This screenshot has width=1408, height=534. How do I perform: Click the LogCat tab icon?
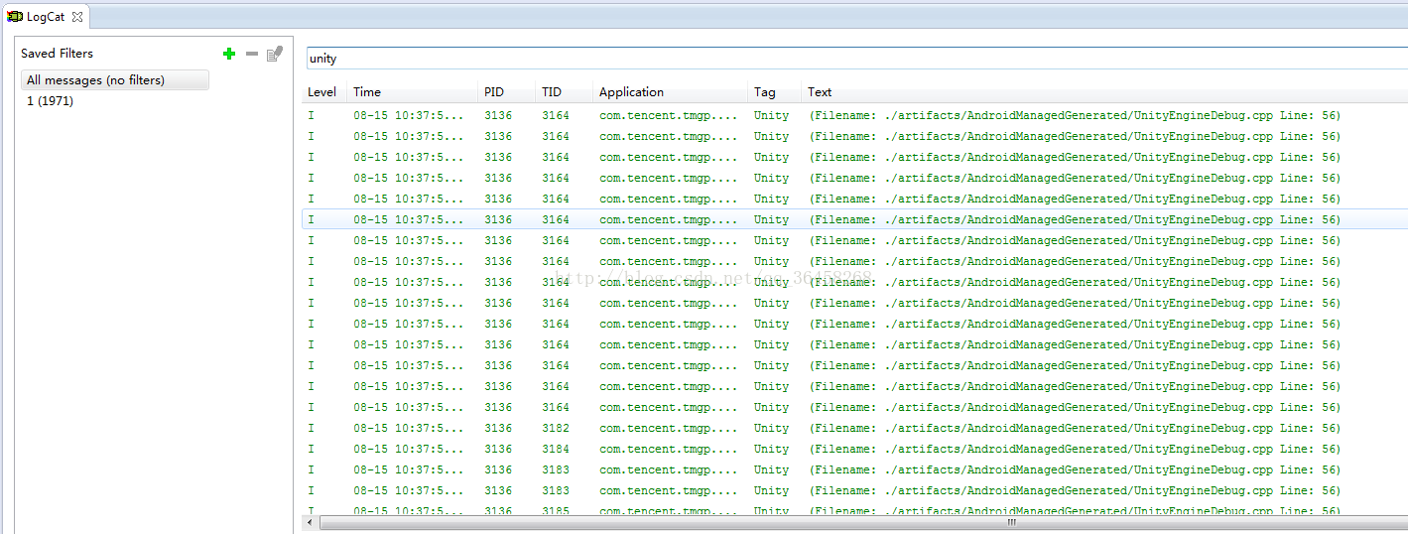pos(15,17)
